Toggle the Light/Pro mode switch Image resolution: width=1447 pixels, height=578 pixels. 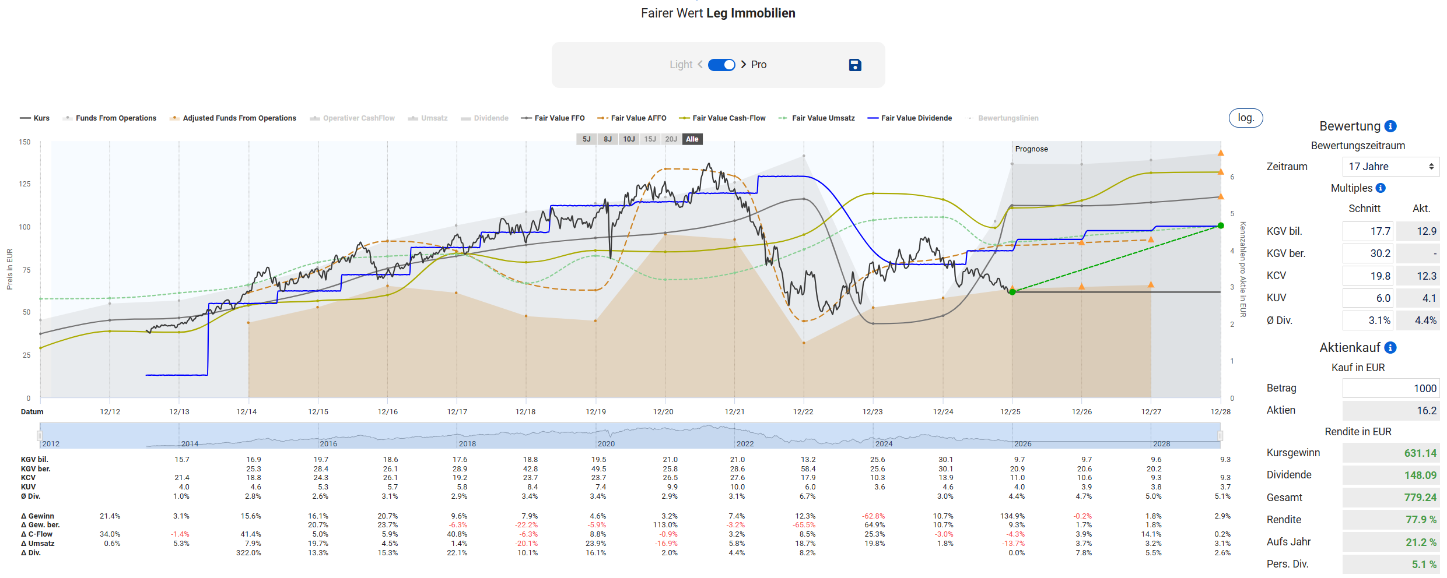(x=721, y=65)
